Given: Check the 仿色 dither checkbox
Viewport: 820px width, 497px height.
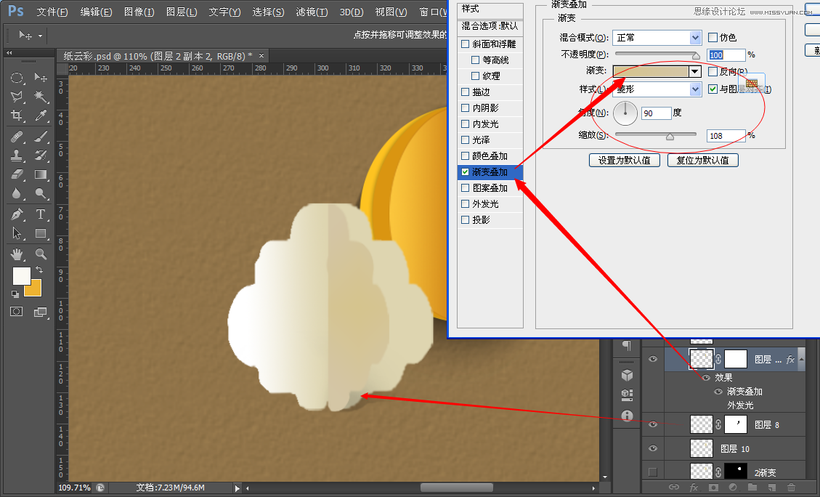Looking at the screenshot, I should (713, 37).
